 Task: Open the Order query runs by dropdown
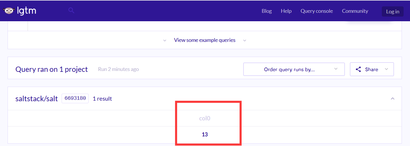coord(294,69)
